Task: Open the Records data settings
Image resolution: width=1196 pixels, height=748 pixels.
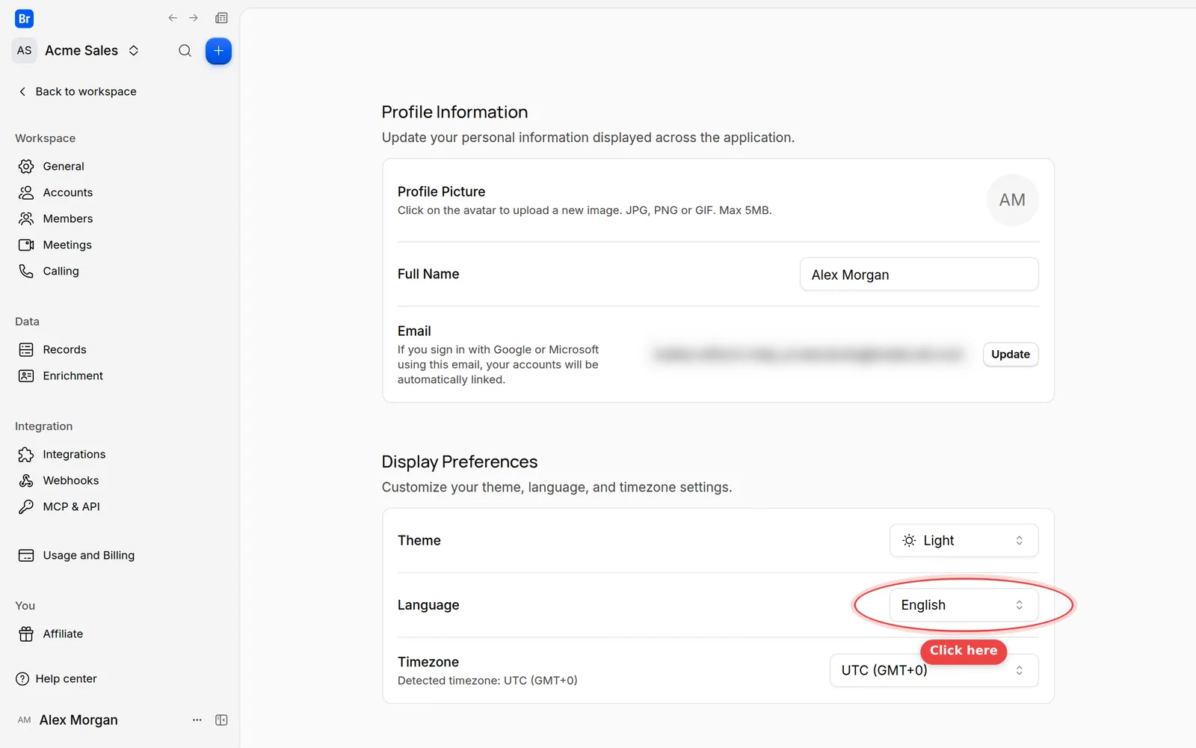Action: (x=64, y=349)
